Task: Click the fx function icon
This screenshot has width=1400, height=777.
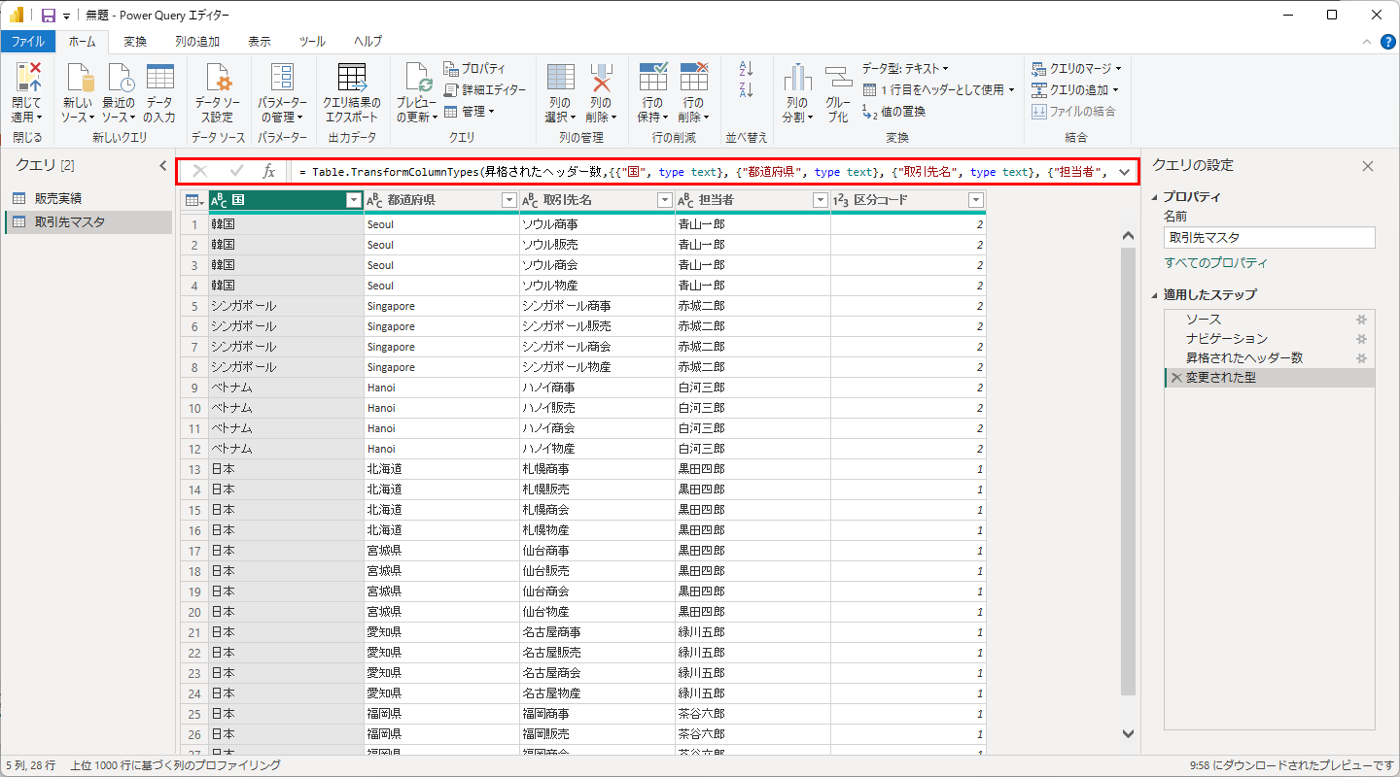Action: click(269, 172)
